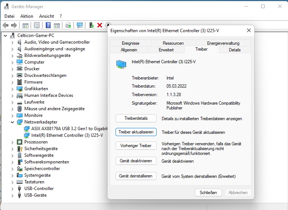
Task: Maximize the Geräte-Manager window
Action: click(x=263, y=6)
